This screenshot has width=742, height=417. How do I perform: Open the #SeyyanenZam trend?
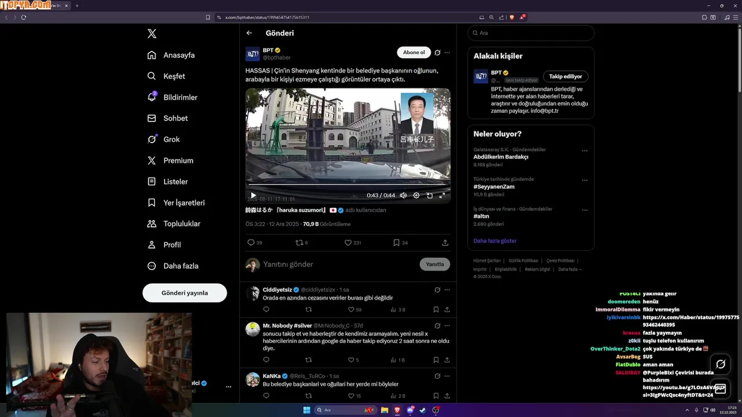(x=494, y=186)
